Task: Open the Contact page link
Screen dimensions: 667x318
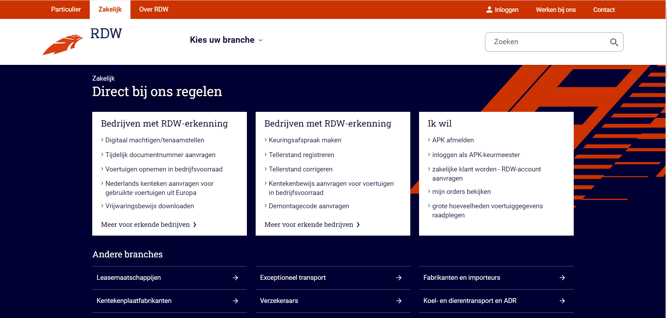Action: click(604, 10)
